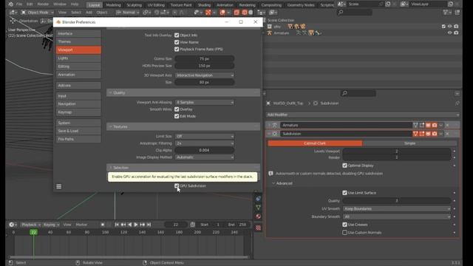Viewport: 473px width, 266px height.
Task: Select the Simple subdivision type button
Action: [409, 143]
